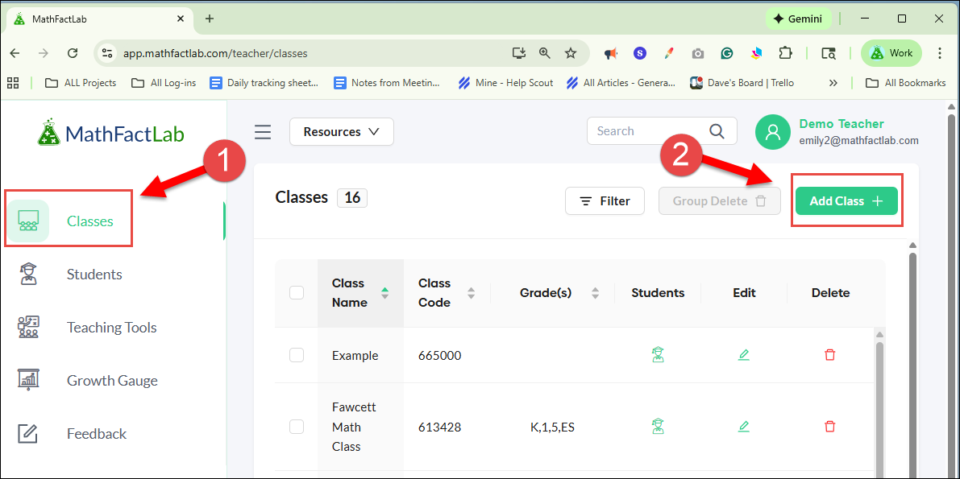Click the Growth Gauge chart icon
This screenshot has width=960, height=479.
(x=28, y=381)
